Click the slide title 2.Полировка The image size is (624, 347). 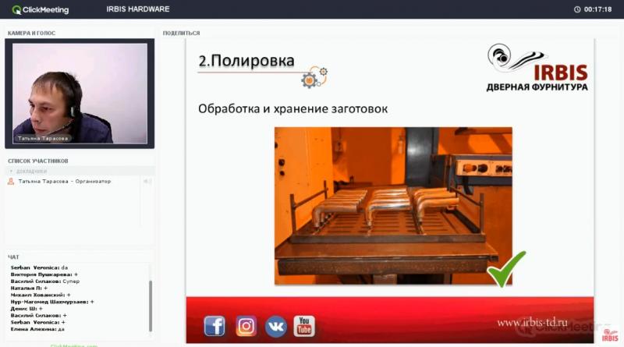click(246, 61)
